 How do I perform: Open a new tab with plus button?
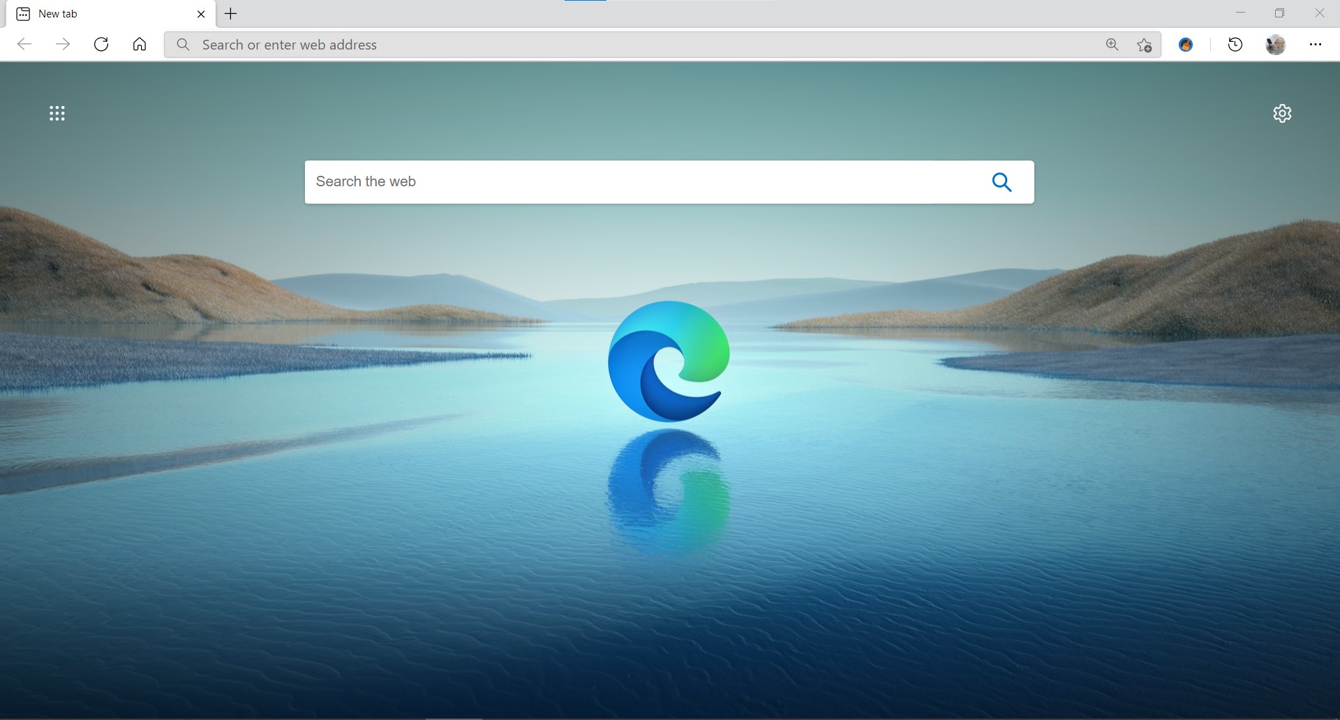(x=230, y=14)
